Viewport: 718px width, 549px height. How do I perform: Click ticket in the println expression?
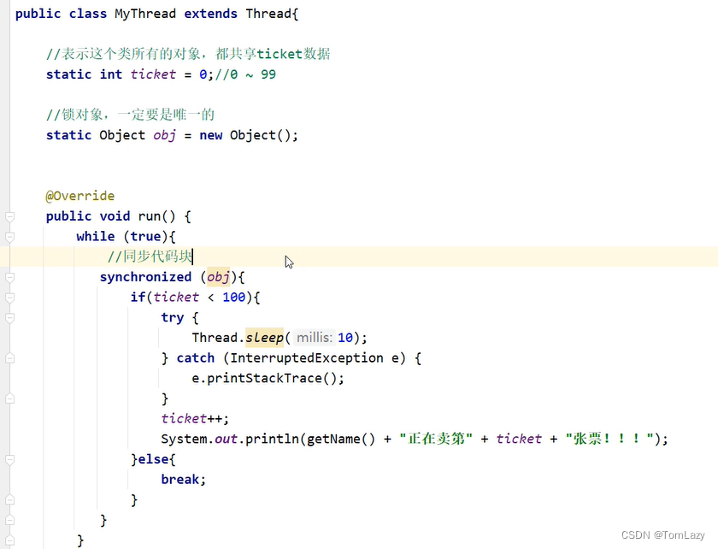pos(518,439)
